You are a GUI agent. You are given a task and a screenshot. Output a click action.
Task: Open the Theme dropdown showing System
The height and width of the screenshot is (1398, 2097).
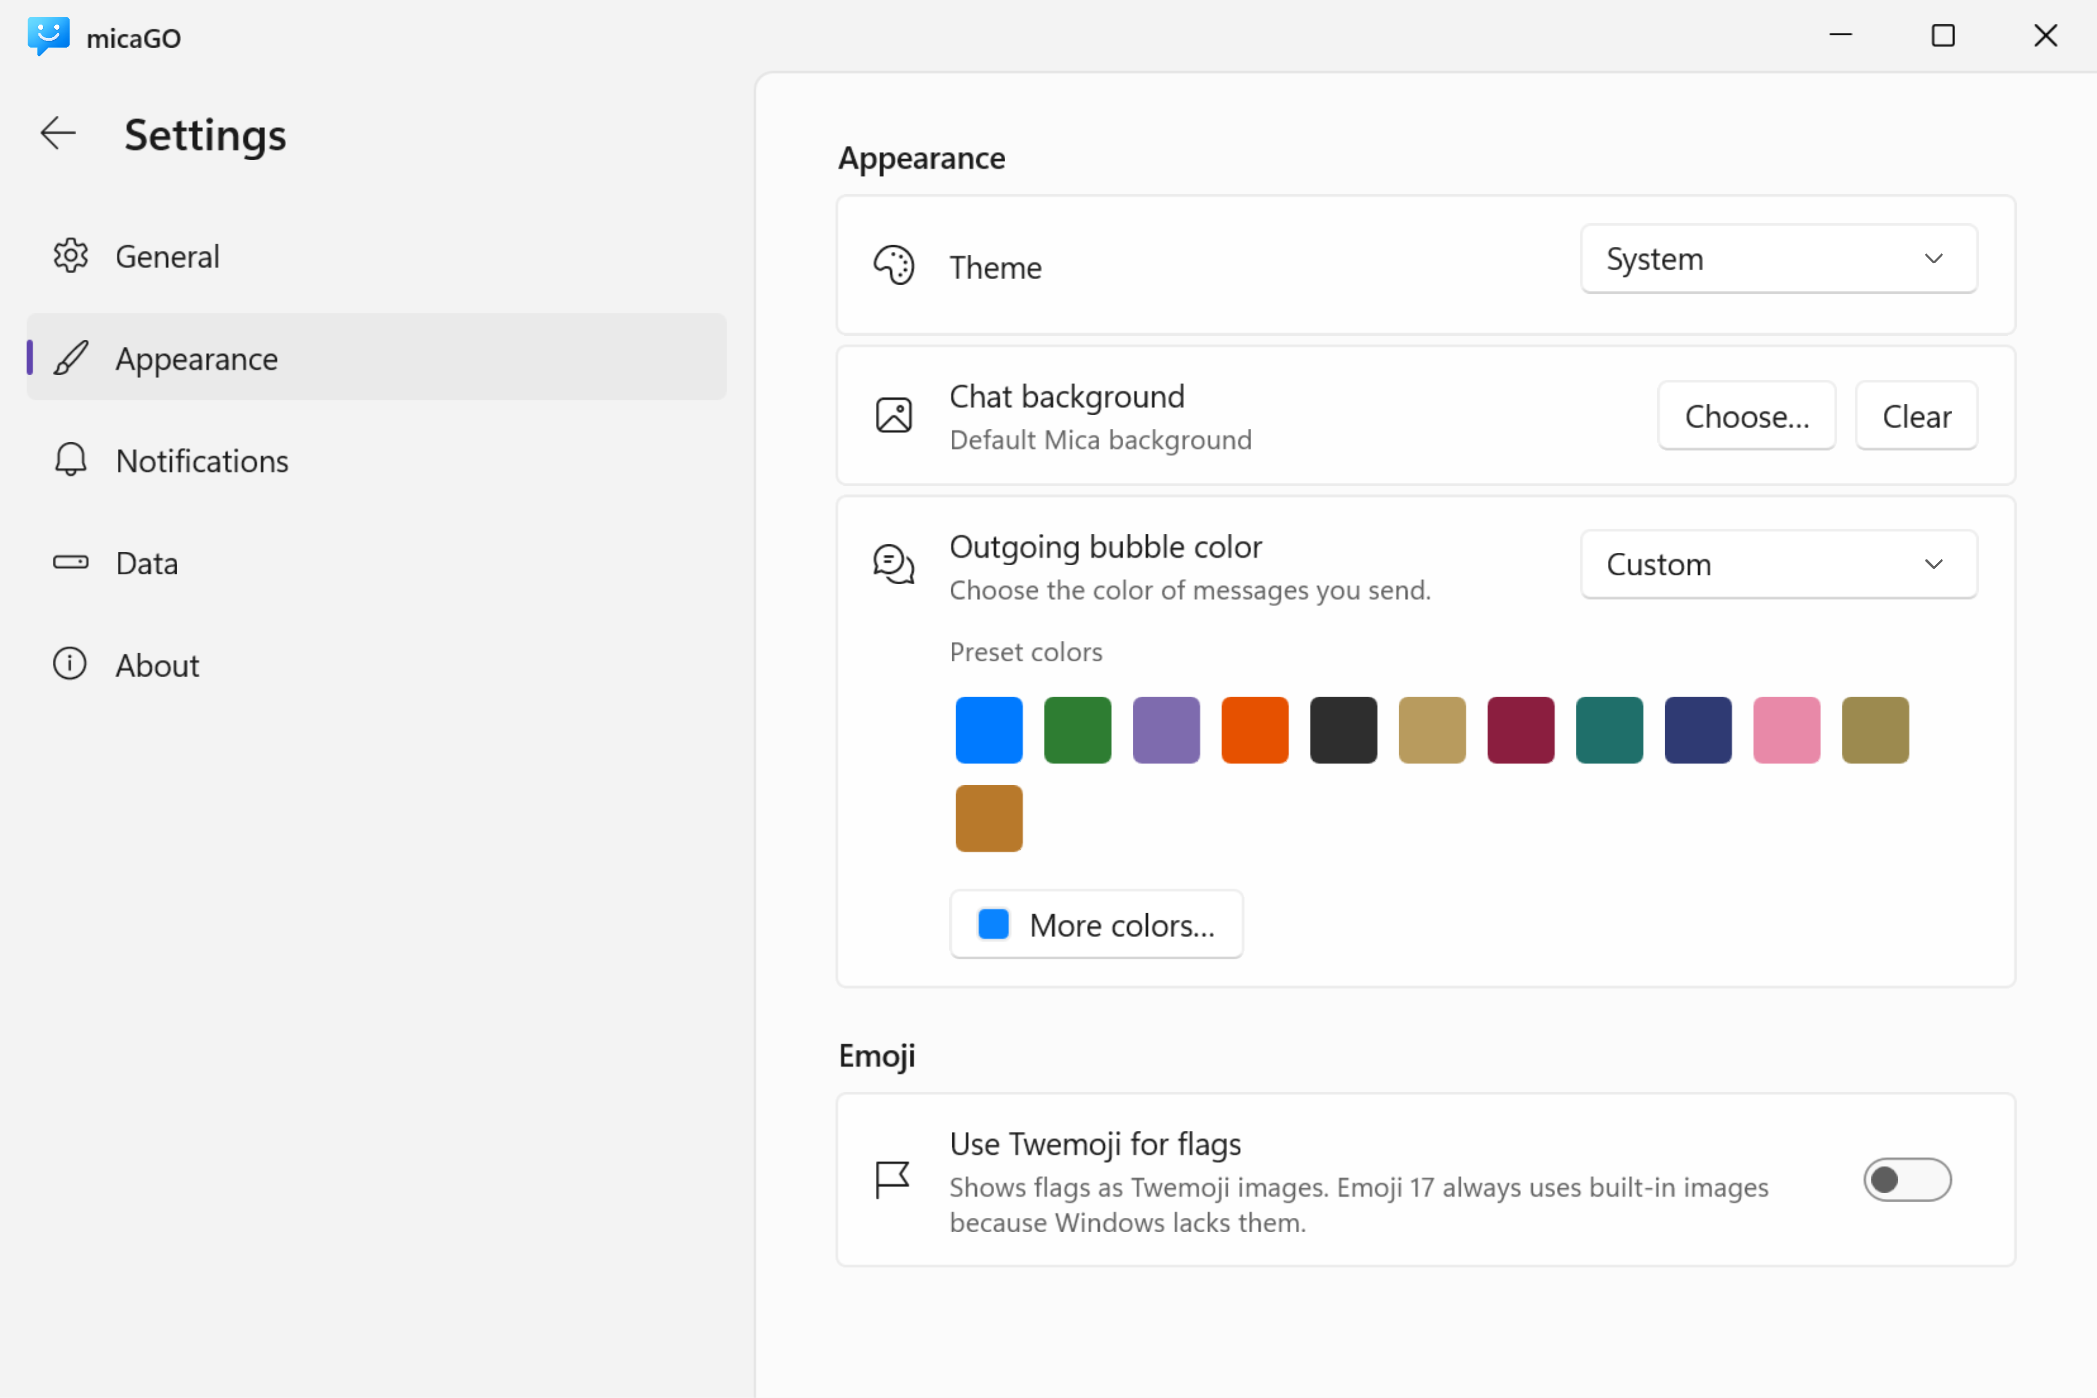tap(1779, 259)
